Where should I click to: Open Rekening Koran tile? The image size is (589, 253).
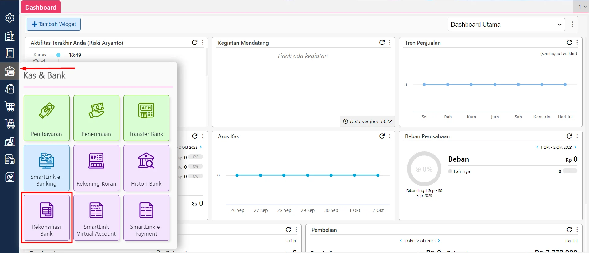96,168
